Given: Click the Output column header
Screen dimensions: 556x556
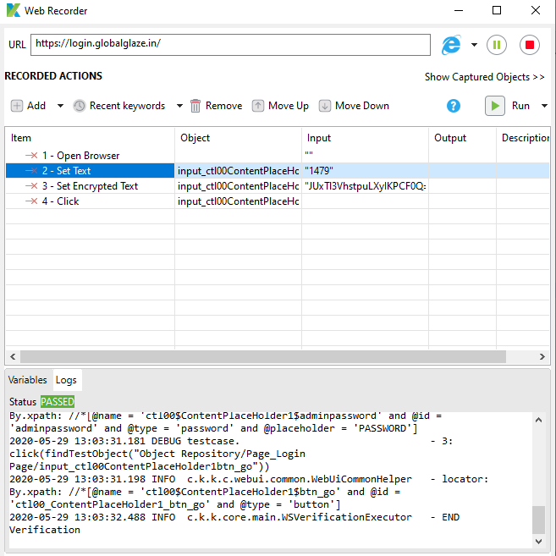Looking at the screenshot, I should coord(462,138).
